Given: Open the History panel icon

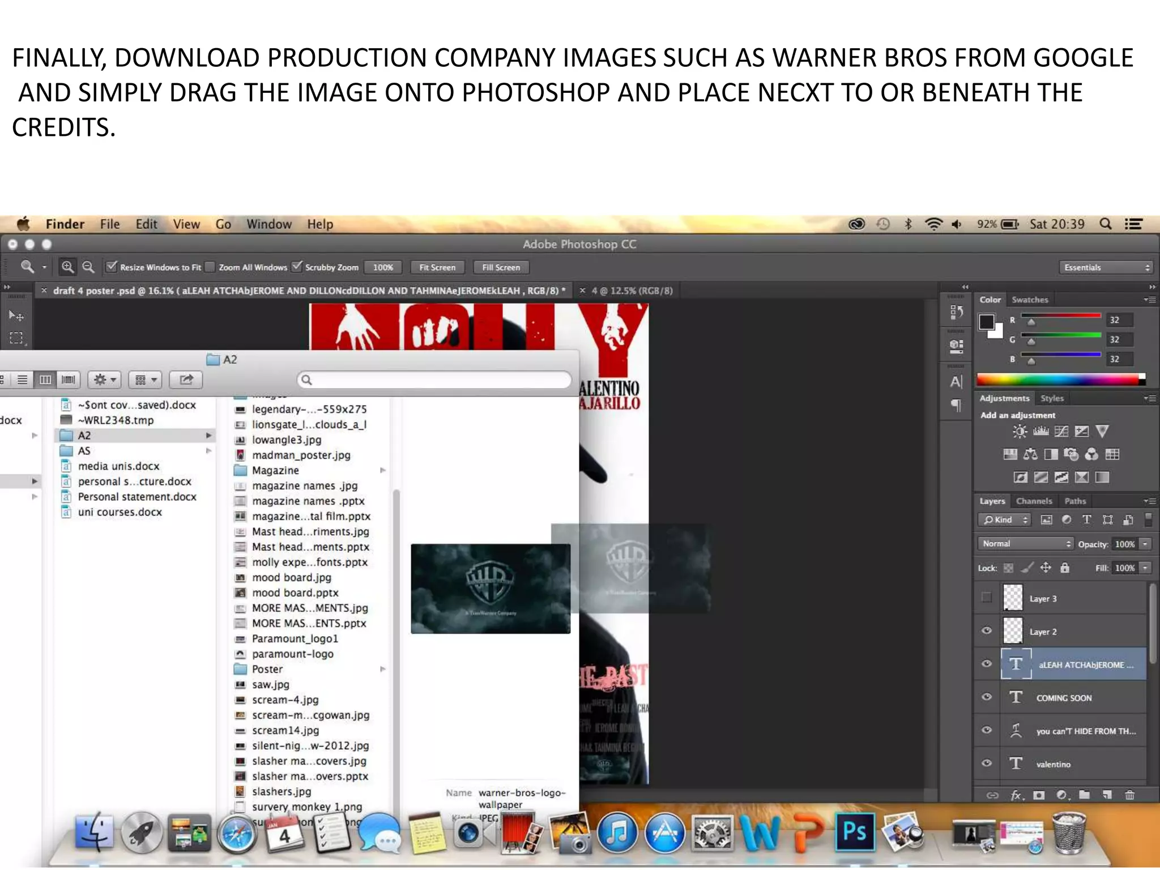Looking at the screenshot, I should coord(956,312).
